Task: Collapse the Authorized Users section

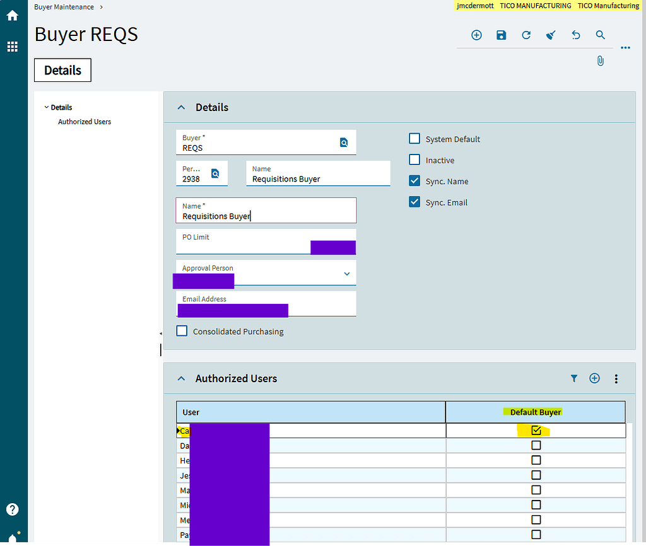Action: tap(182, 379)
